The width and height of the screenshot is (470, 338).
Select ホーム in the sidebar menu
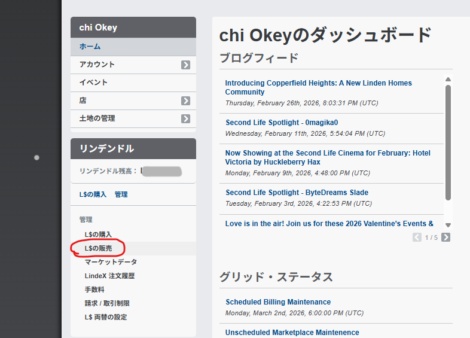tap(90, 47)
